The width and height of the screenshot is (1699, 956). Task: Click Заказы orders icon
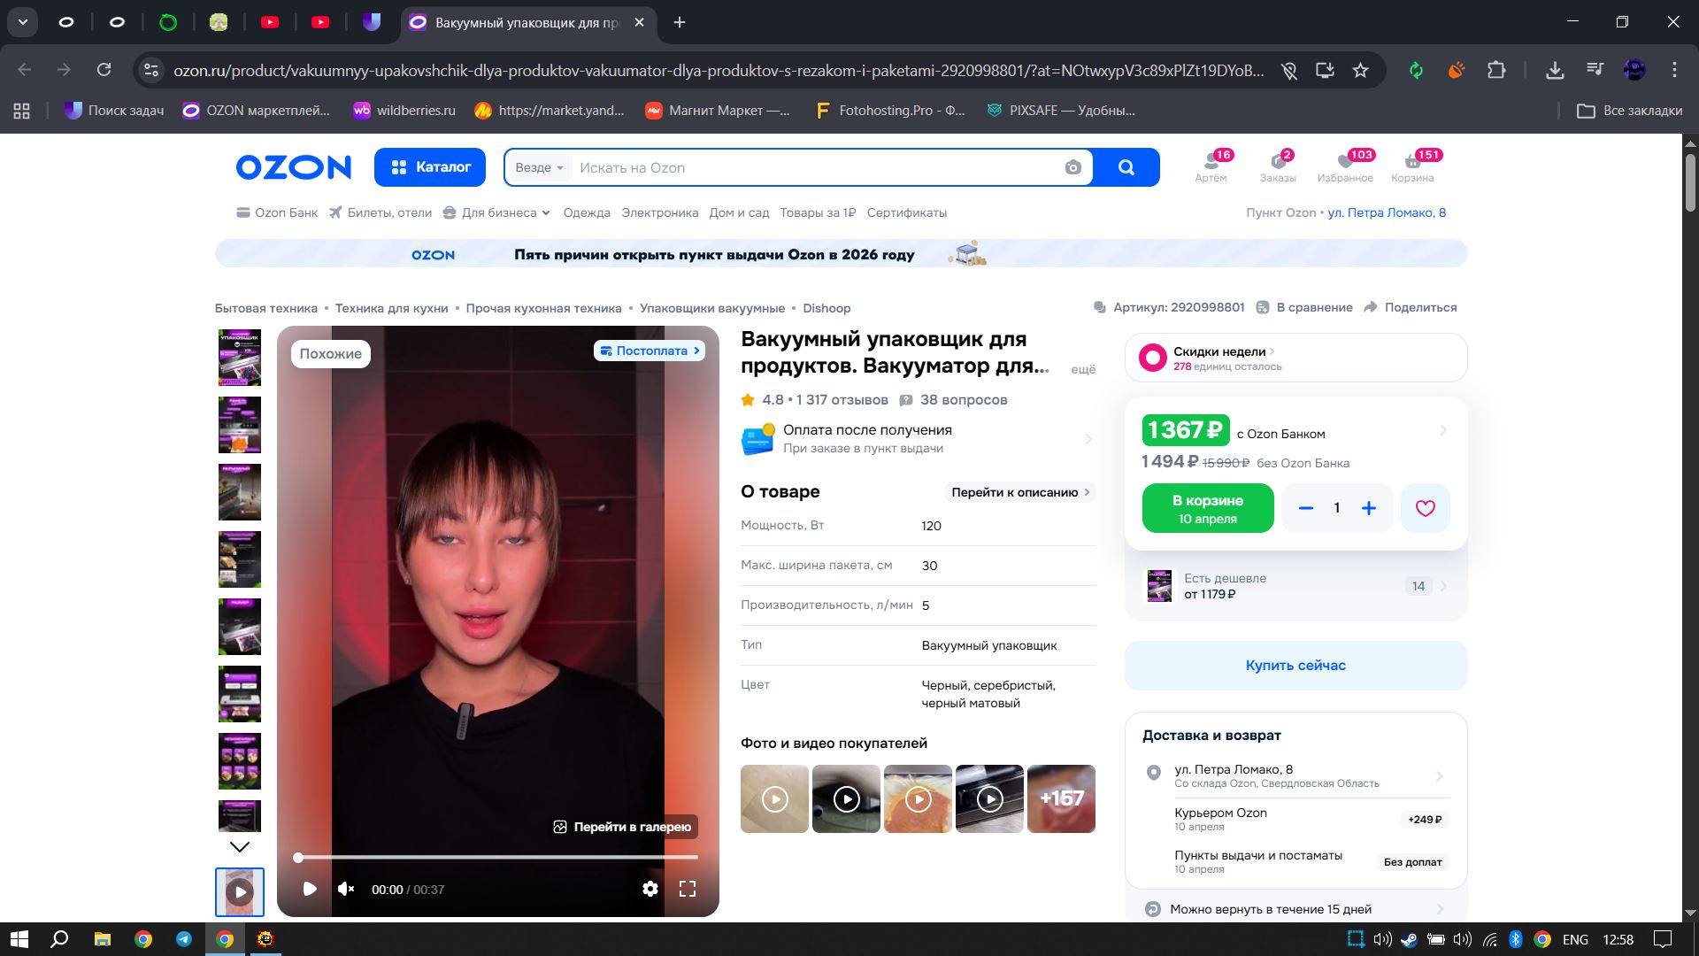(x=1277, y=164)
